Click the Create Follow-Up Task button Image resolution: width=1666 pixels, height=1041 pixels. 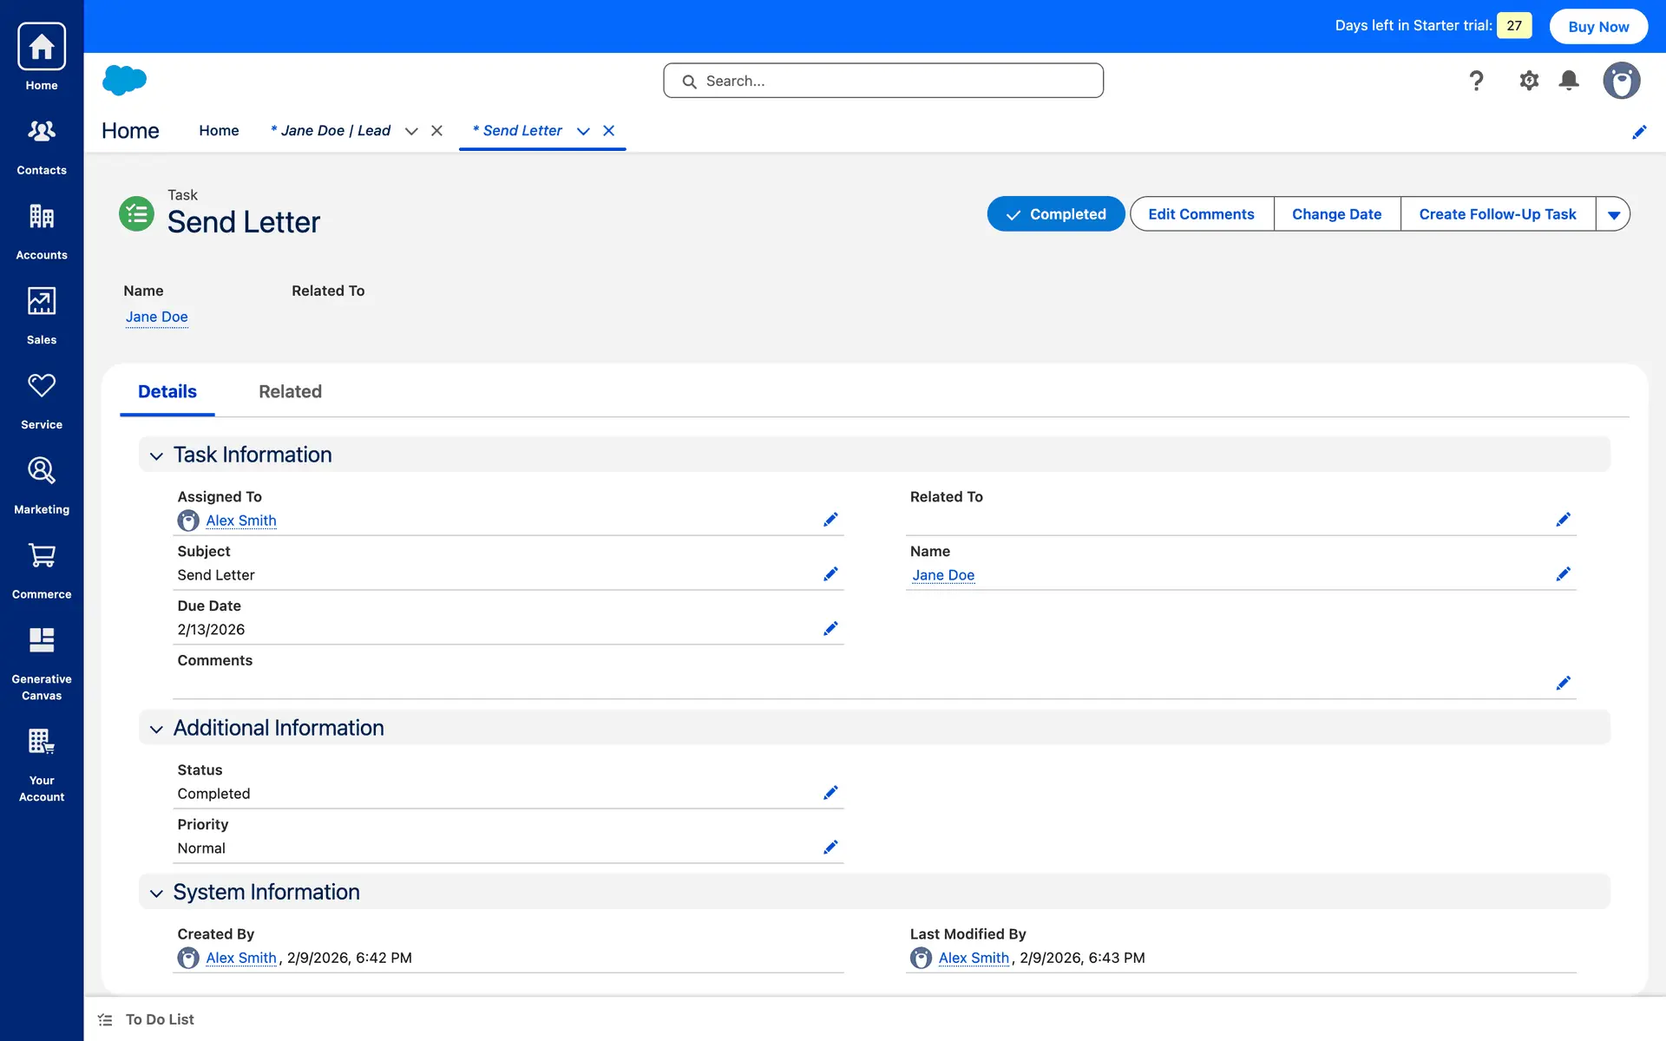1497,214
